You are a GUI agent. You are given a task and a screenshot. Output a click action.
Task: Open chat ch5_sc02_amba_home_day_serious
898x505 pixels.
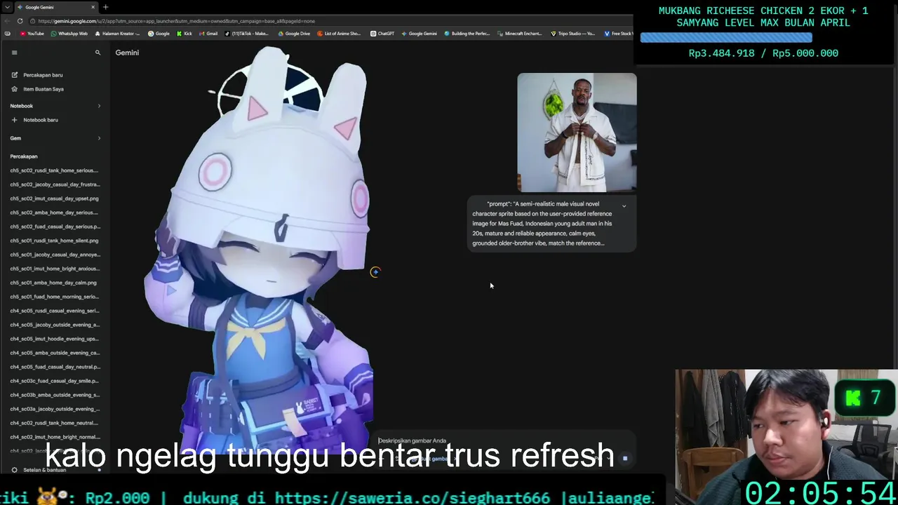coord(54,213)
